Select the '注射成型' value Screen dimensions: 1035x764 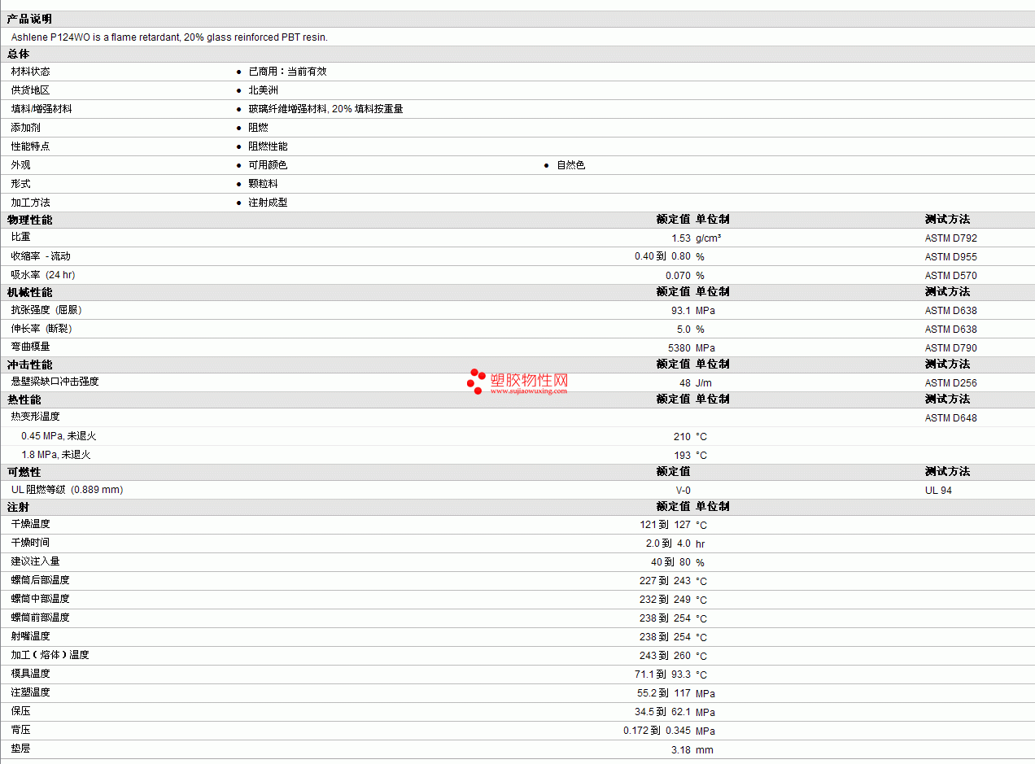268,203
